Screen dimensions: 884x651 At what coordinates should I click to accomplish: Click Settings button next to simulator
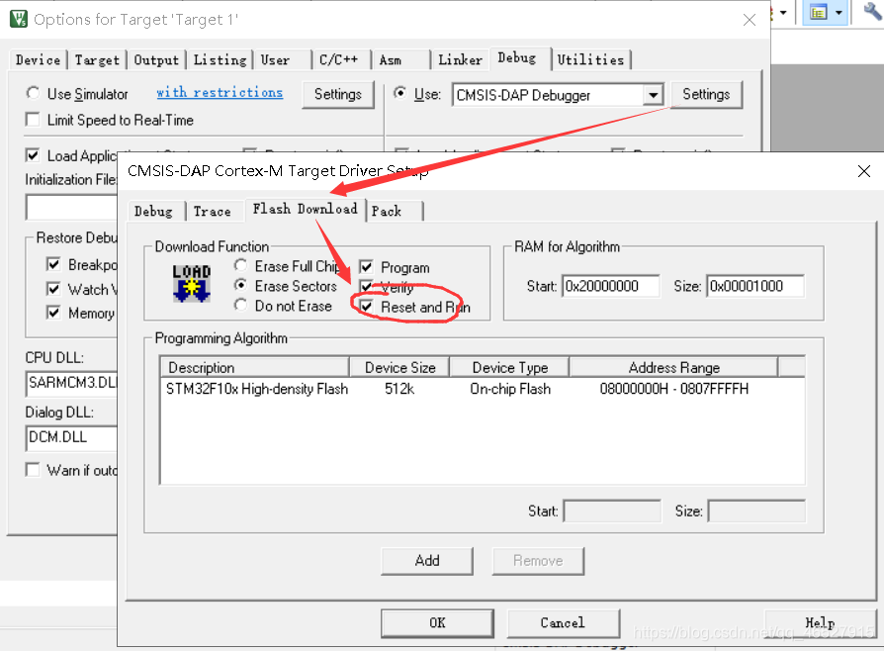[x=338, y=94]
